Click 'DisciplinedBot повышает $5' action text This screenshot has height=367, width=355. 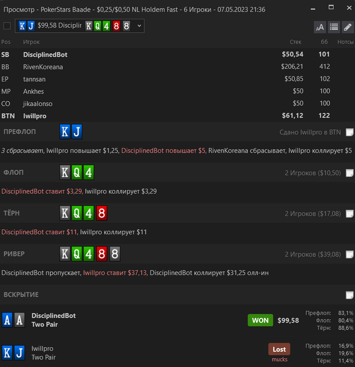[x=164, y=151]
